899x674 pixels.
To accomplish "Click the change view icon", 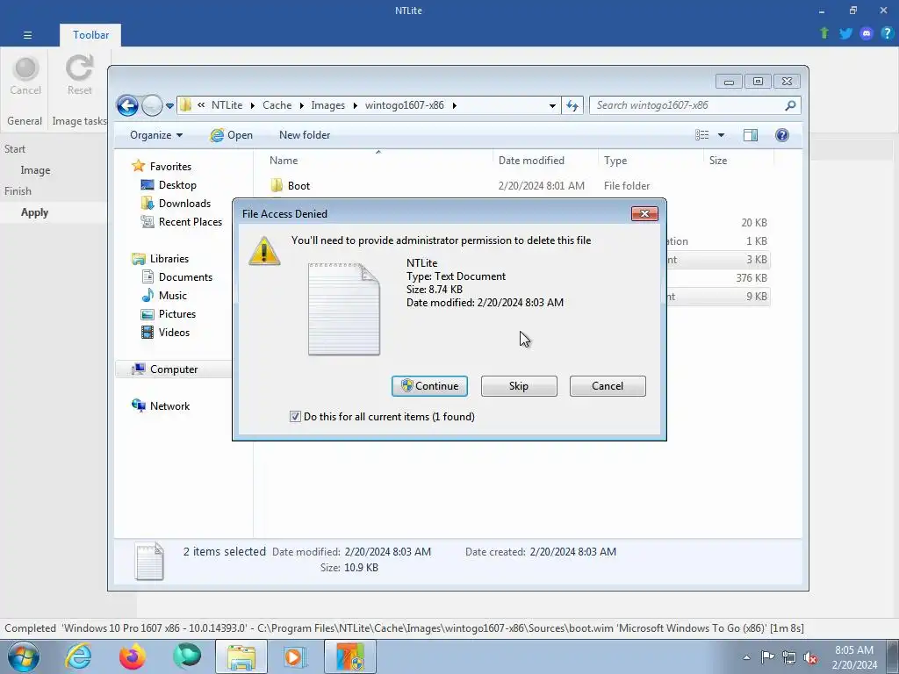I will click(x=701, y=135).
